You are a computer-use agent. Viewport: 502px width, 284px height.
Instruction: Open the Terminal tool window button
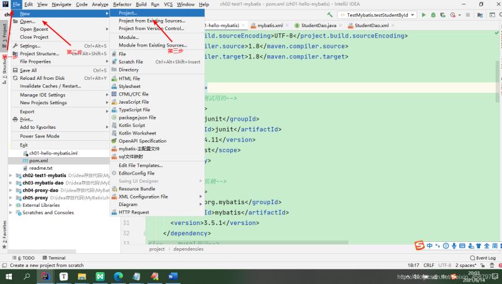pyautogui.click(x=54, y=258)
